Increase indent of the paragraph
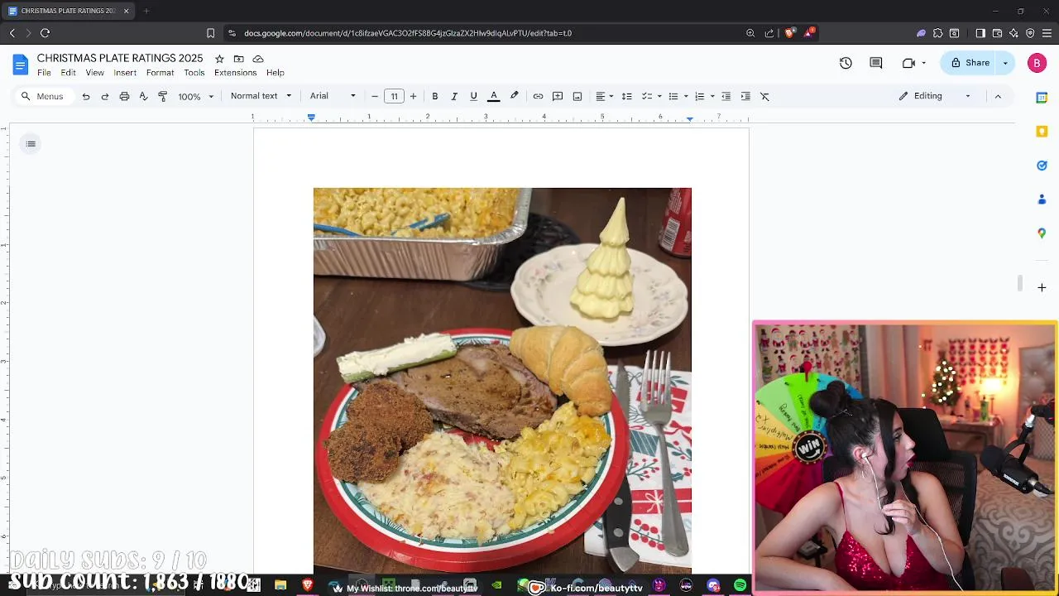This screenshot has height=596, width=1059. tap(745, 96)
